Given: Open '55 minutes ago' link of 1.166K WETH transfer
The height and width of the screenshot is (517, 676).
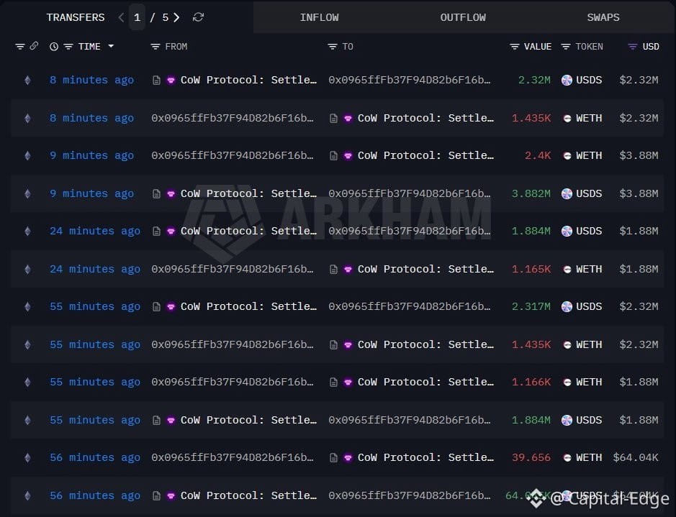Looking at the screenshot, I should (x=95, y=383).
